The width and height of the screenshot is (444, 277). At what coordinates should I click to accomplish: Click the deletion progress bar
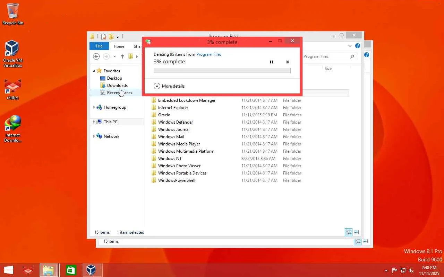(222, 71)
